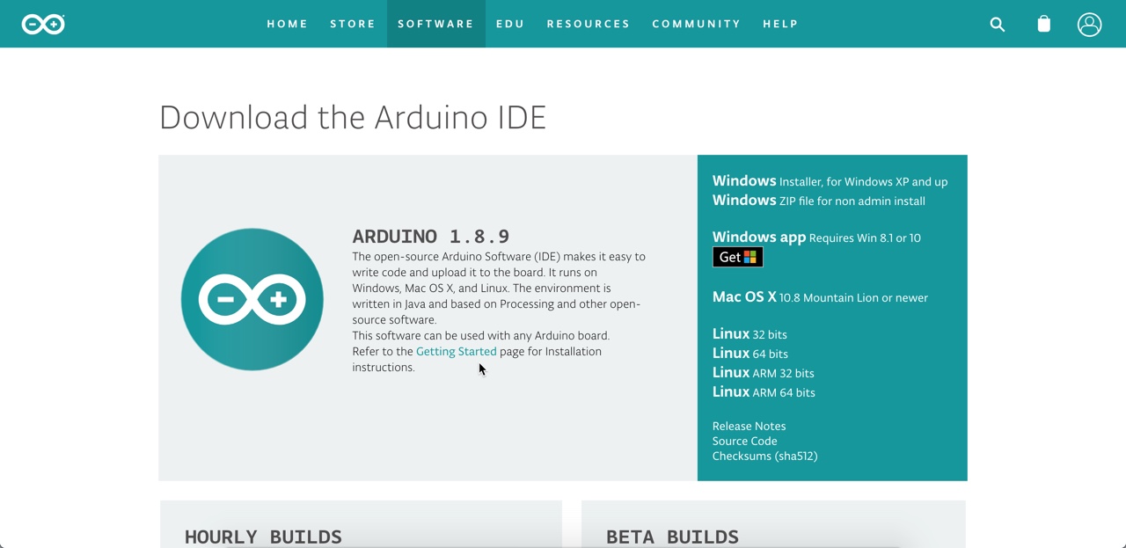Open the Store menu item
1126x548 pixels.
pos(353,24)
